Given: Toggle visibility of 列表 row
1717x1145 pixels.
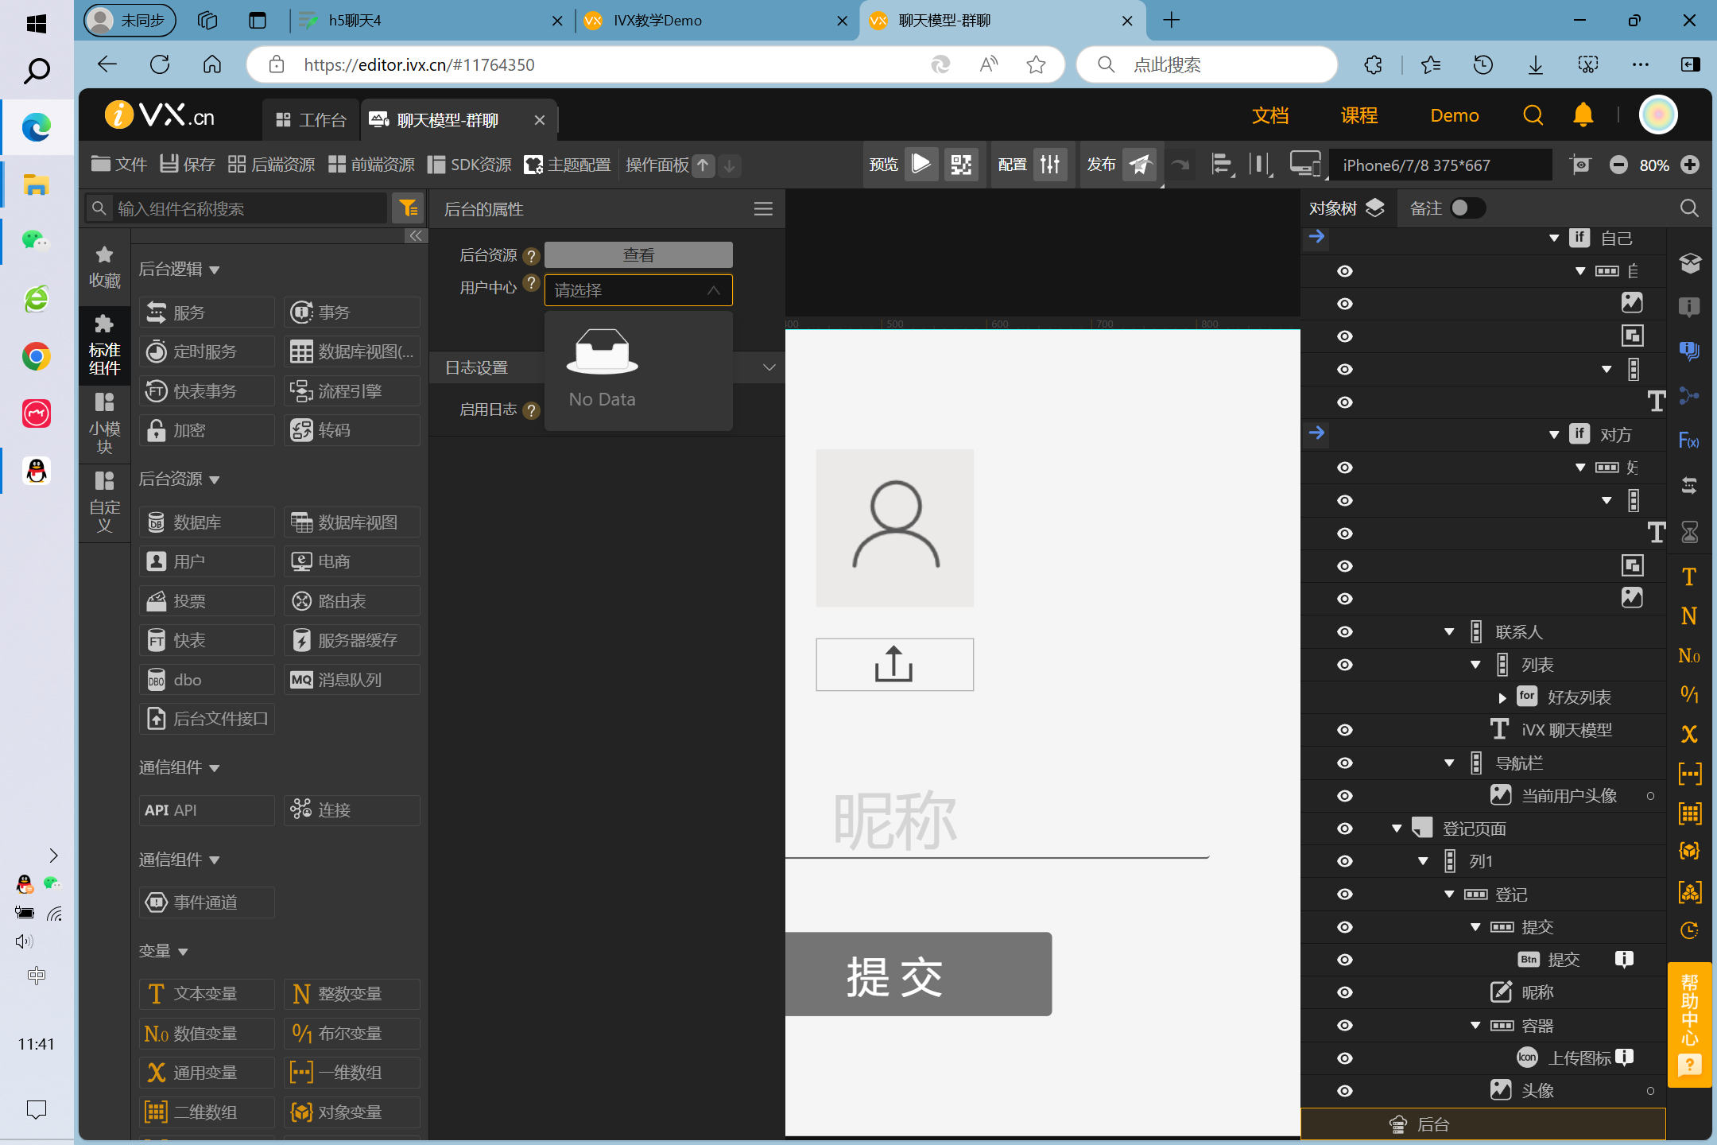Looking at the screenshot, I should (x=1344, y=664).
